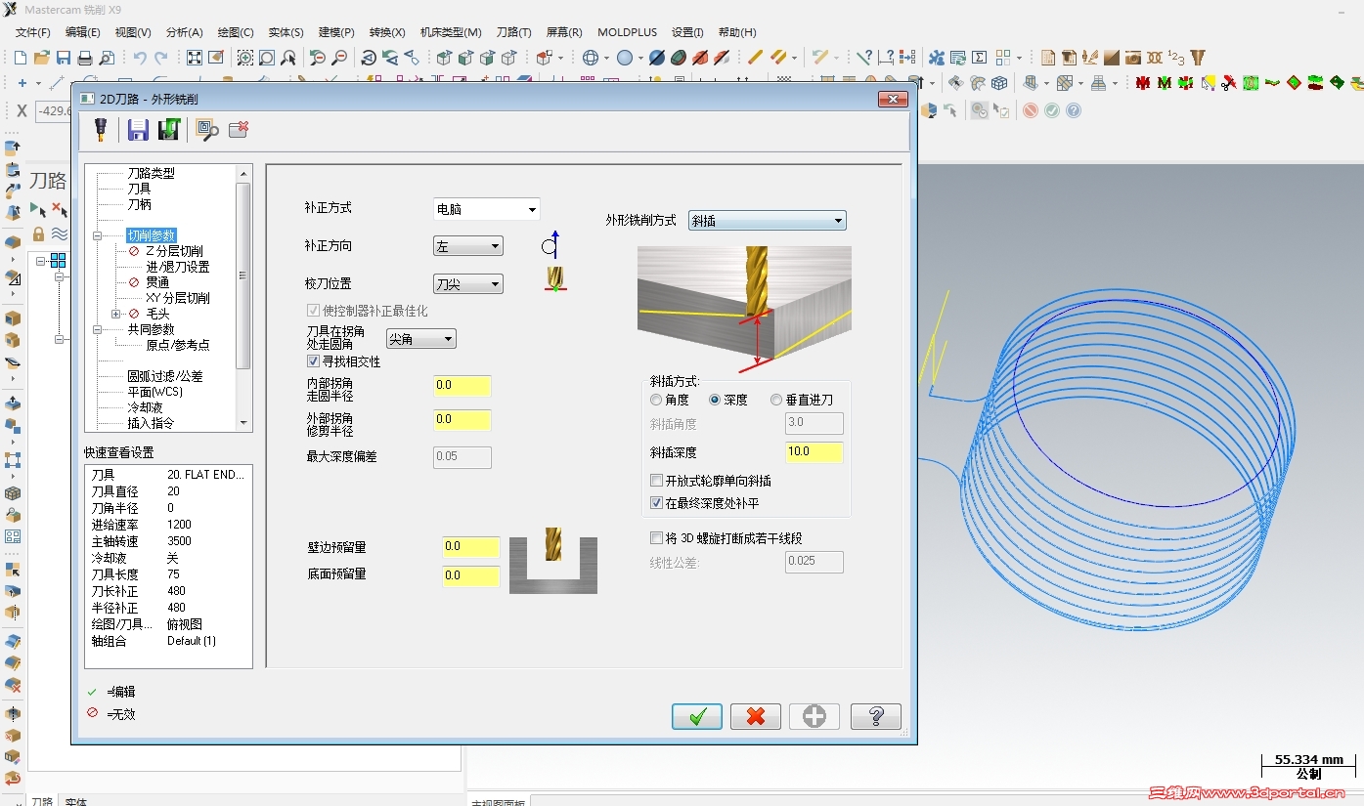The height and width of the screenshot is (806, 1364).
Task: Click the Undo arrow icon
Action: [x=140, y=58]
